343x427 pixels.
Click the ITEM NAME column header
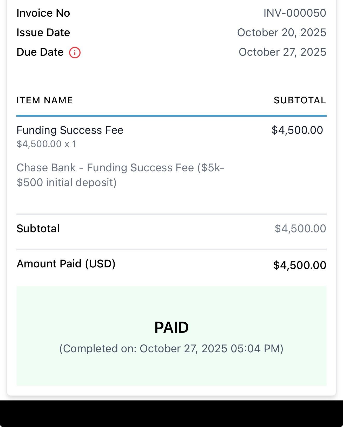[44, 100]
